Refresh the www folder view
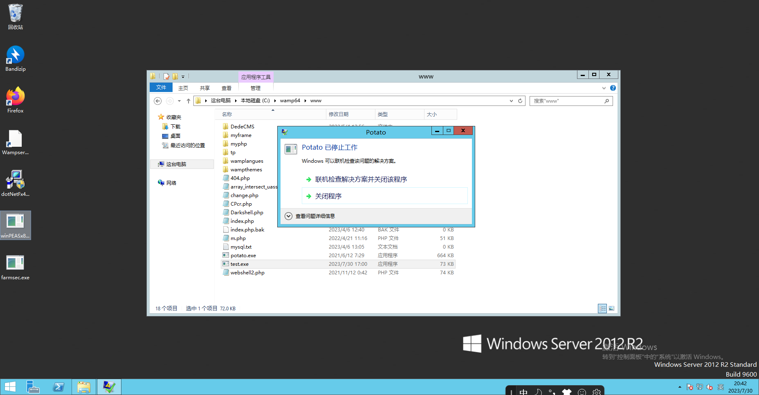 (520, 101)
